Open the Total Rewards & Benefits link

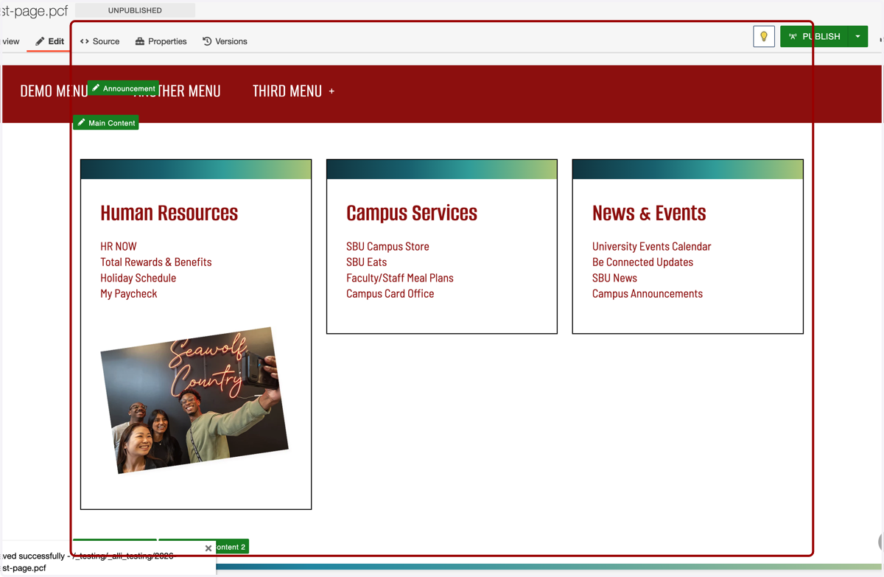(156, 262)
